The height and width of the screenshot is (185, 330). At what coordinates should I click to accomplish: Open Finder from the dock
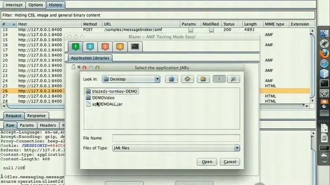coord(324,34)
